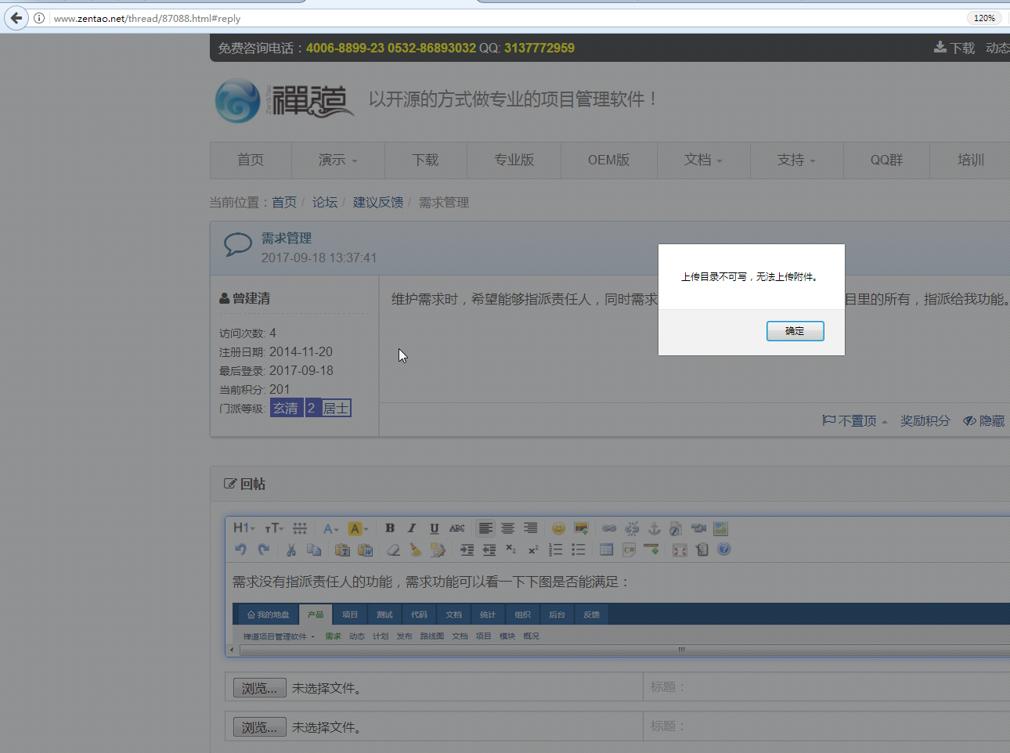Open the text background color picker
Screen dimensions: 1010x753
[357, 528]
